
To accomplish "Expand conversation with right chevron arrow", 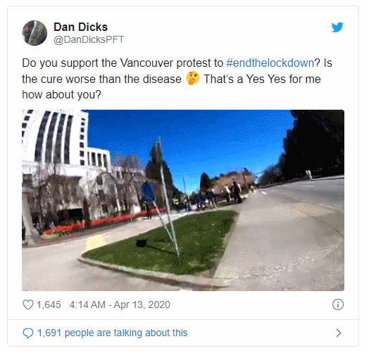I will 339,333.
